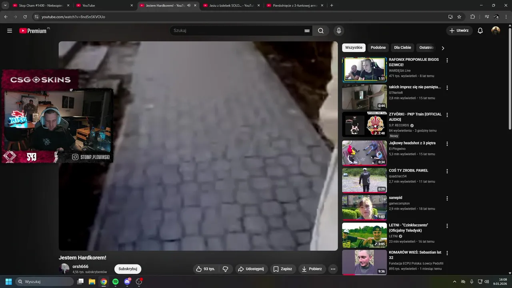The image size is (512, 288).
Task: Select the Ostatnio filter chip
Action: coord(426,48)
